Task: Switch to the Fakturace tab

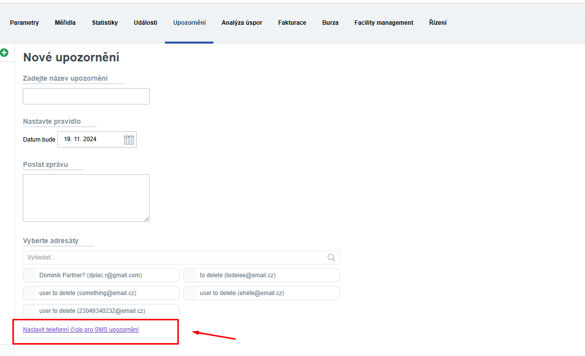Action: (x=292, y=23)
